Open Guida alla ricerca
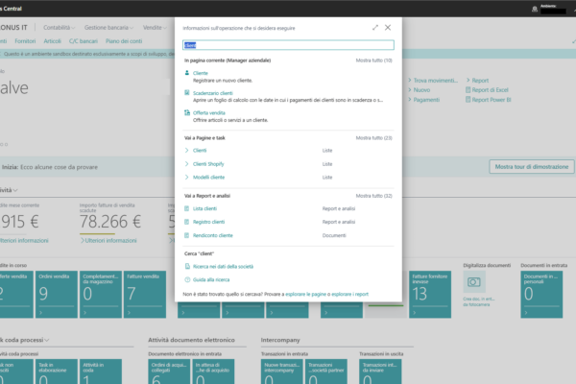Screen dimensions: 576x384 (211, 279)
